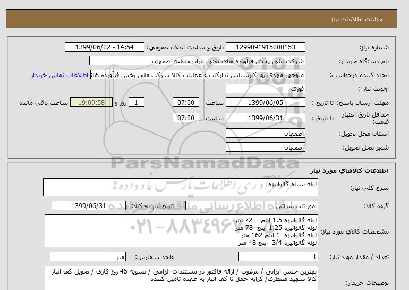
Task: Click page header جزئیات اطلاعات نیاز
Action: (356, 19)
